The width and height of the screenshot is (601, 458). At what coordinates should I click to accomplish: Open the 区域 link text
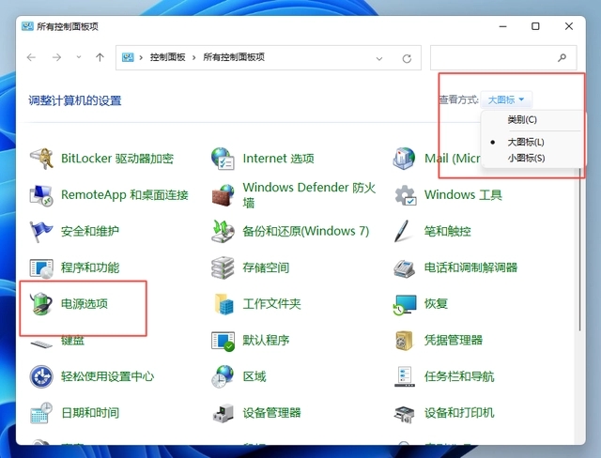(x=254, y=376)
